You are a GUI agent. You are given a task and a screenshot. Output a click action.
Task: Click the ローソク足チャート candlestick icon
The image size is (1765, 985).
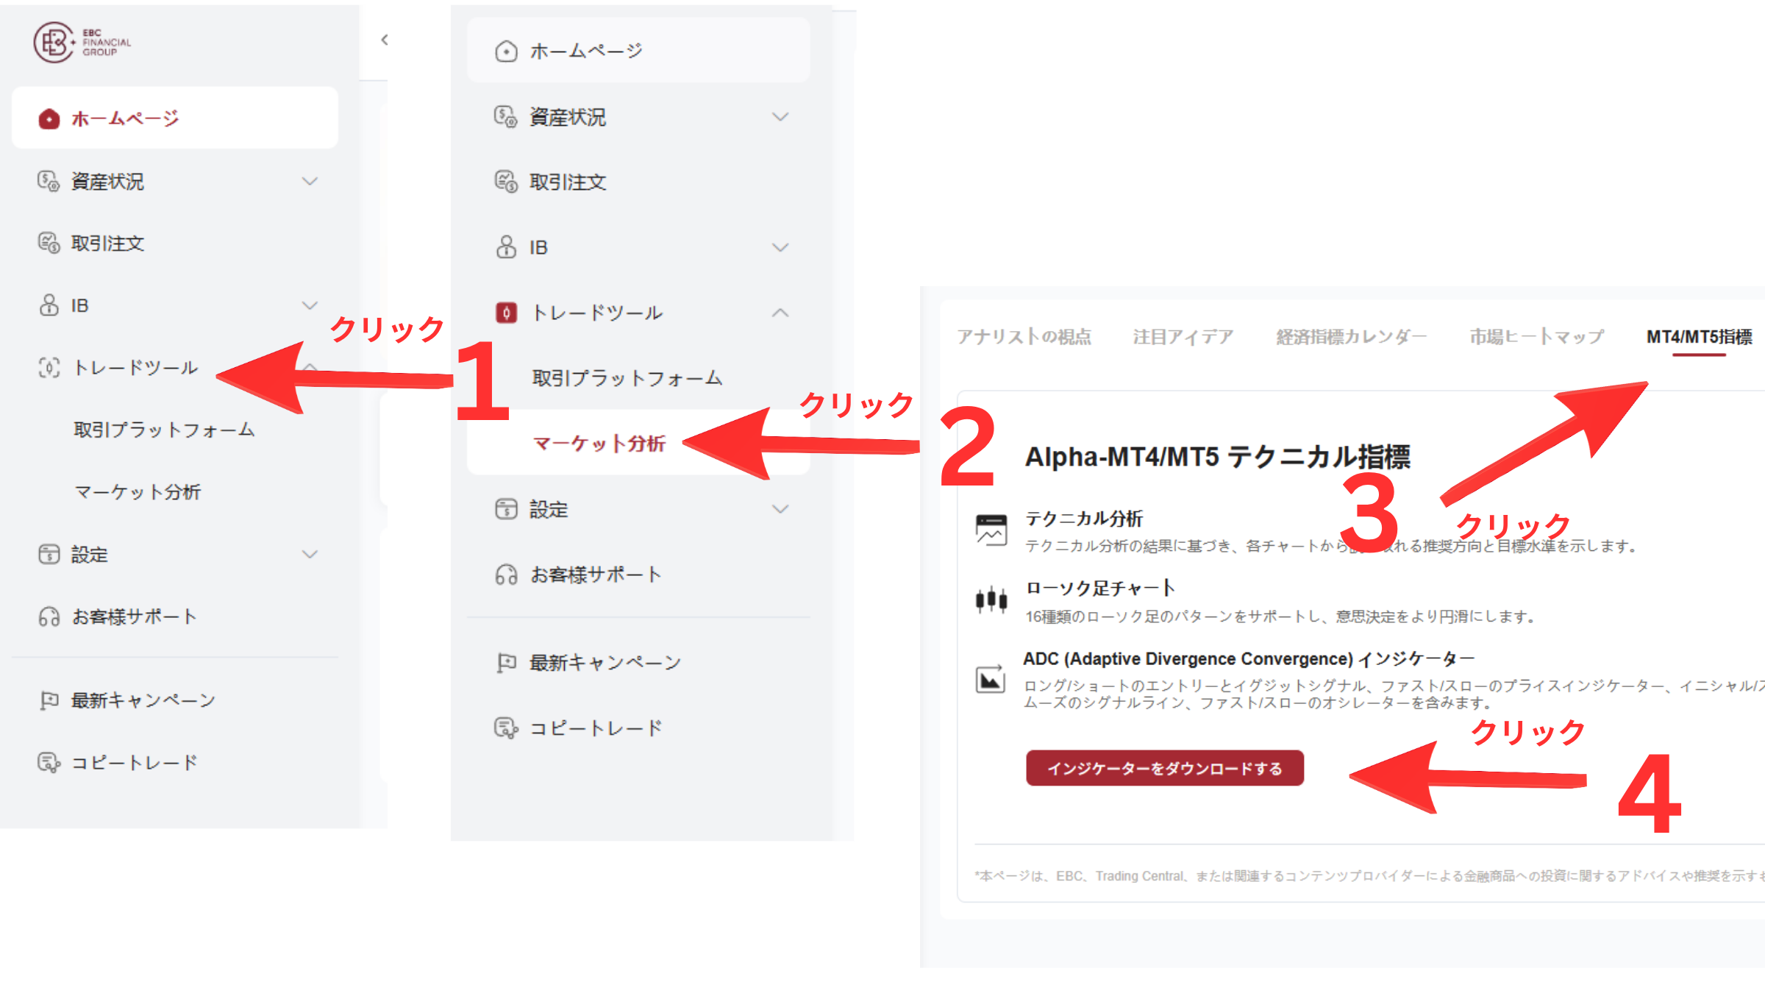[991, 600]
